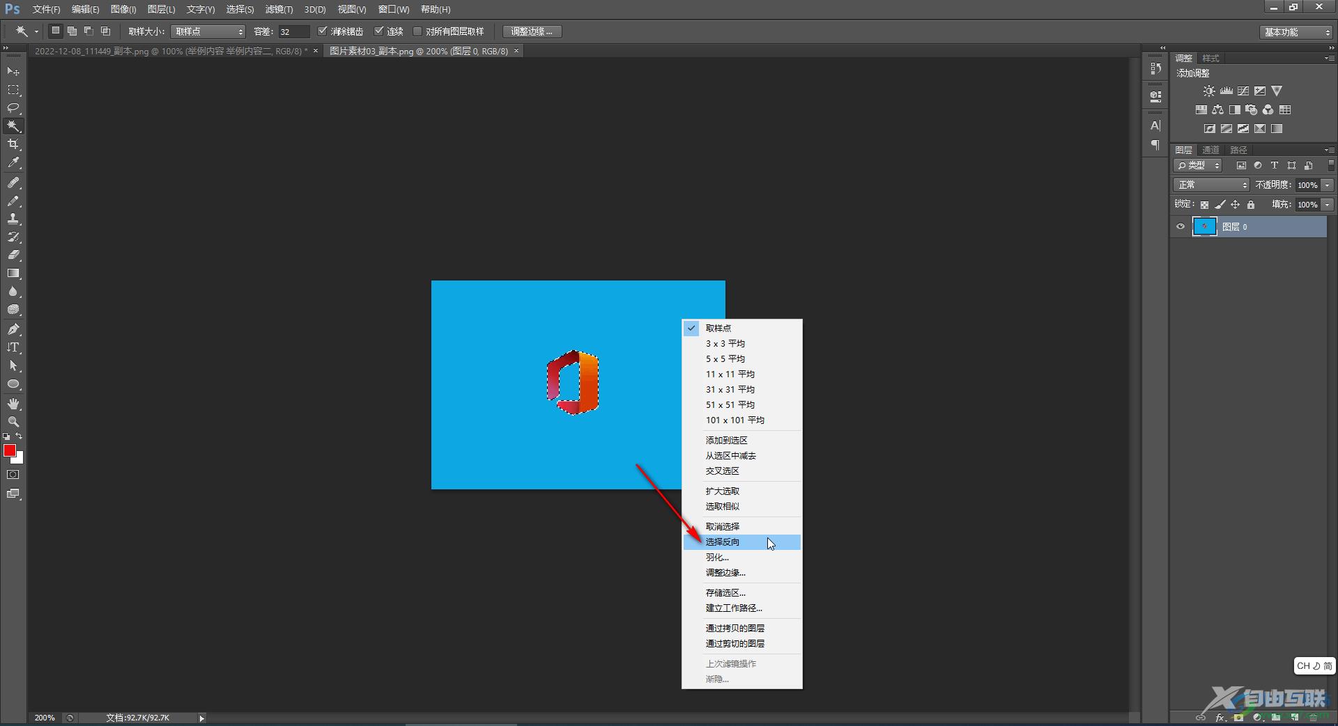This screenshot has width=1338, height=726.
Task: Select the Clone Stamp tool
Action: click(13, 219)
